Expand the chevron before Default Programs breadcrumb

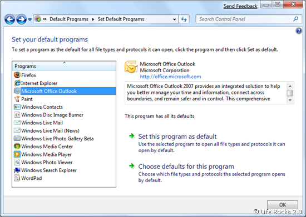tap(45, 19)
